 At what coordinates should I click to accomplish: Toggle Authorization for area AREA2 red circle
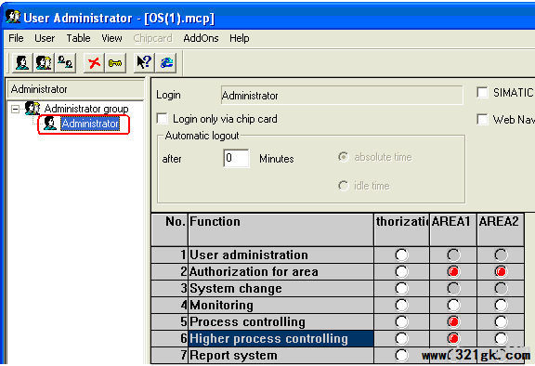(x=501, y=271)
